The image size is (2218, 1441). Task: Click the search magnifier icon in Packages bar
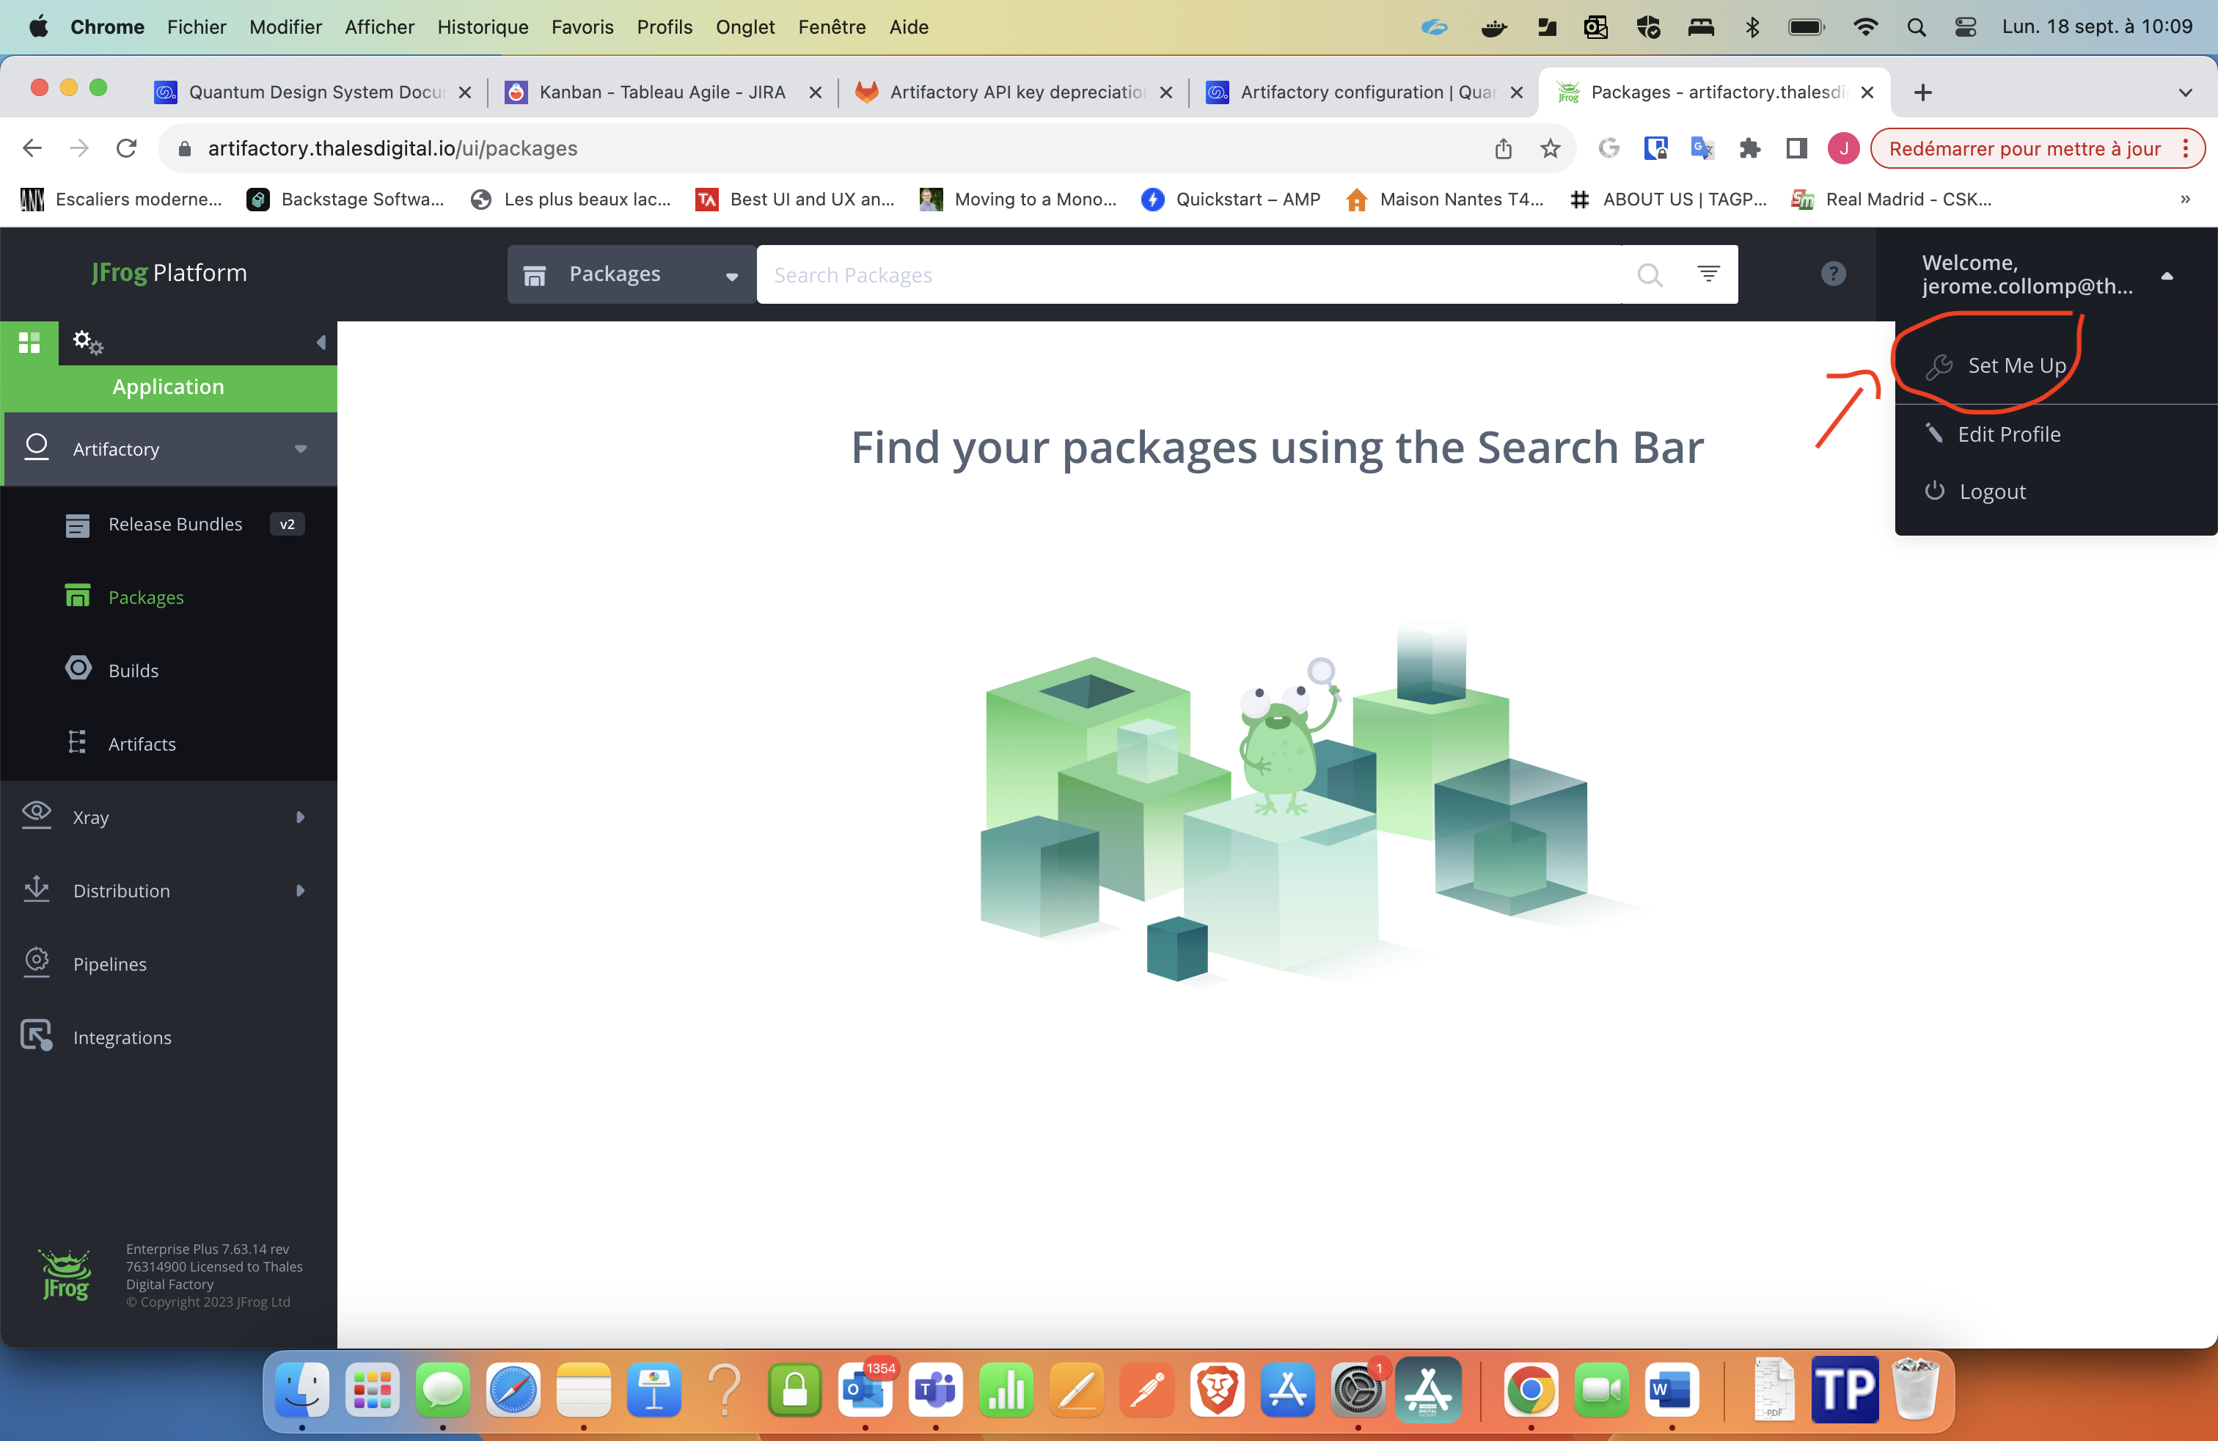tap(1649, 275)
